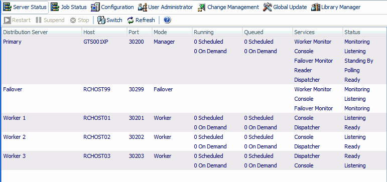Open the Library Manager icon

click(x=316, y=7)
